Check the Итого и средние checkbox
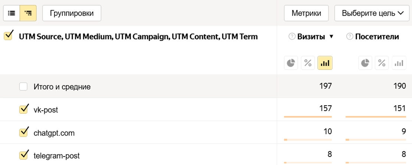Image resolution: width=412 pixels, height=165 pixels. 23,87
